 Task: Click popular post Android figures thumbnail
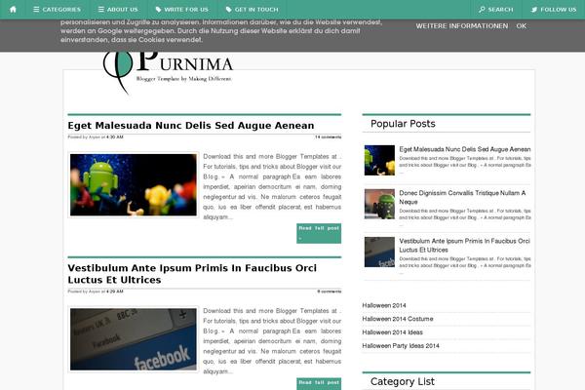coord(379,160)
